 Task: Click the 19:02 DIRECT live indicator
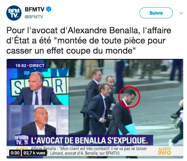pyautogui.click(x=30, y=66)
